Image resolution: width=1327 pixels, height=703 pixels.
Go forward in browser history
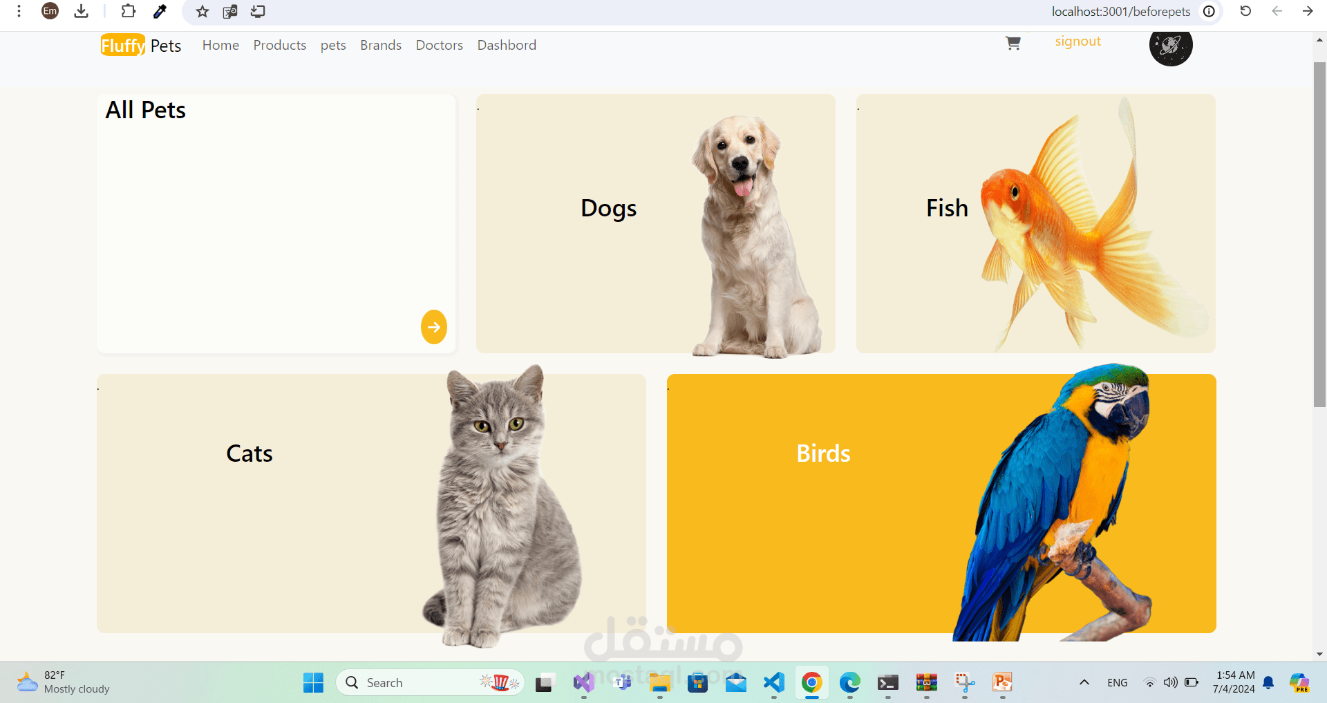tap(1308, 11)
